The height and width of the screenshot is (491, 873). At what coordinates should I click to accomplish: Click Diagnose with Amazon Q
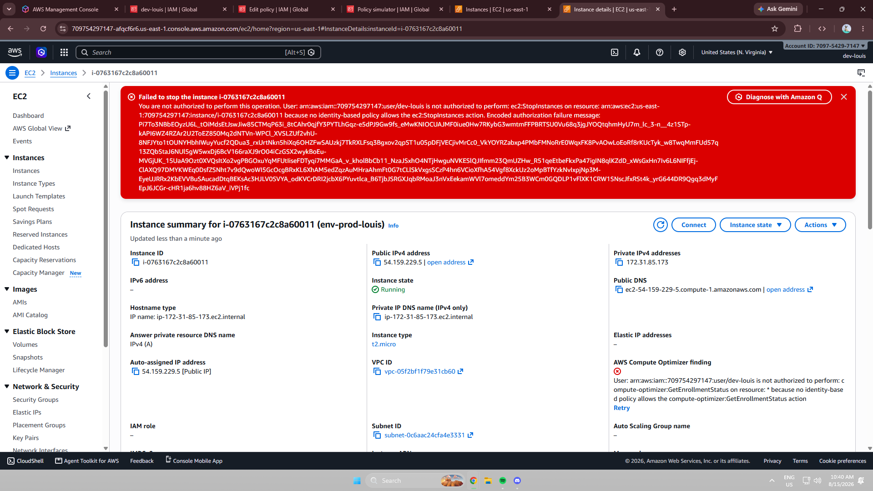[x=779, y=97]
